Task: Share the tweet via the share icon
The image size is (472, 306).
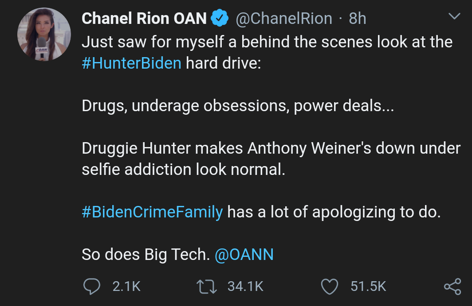Action: 452,287
